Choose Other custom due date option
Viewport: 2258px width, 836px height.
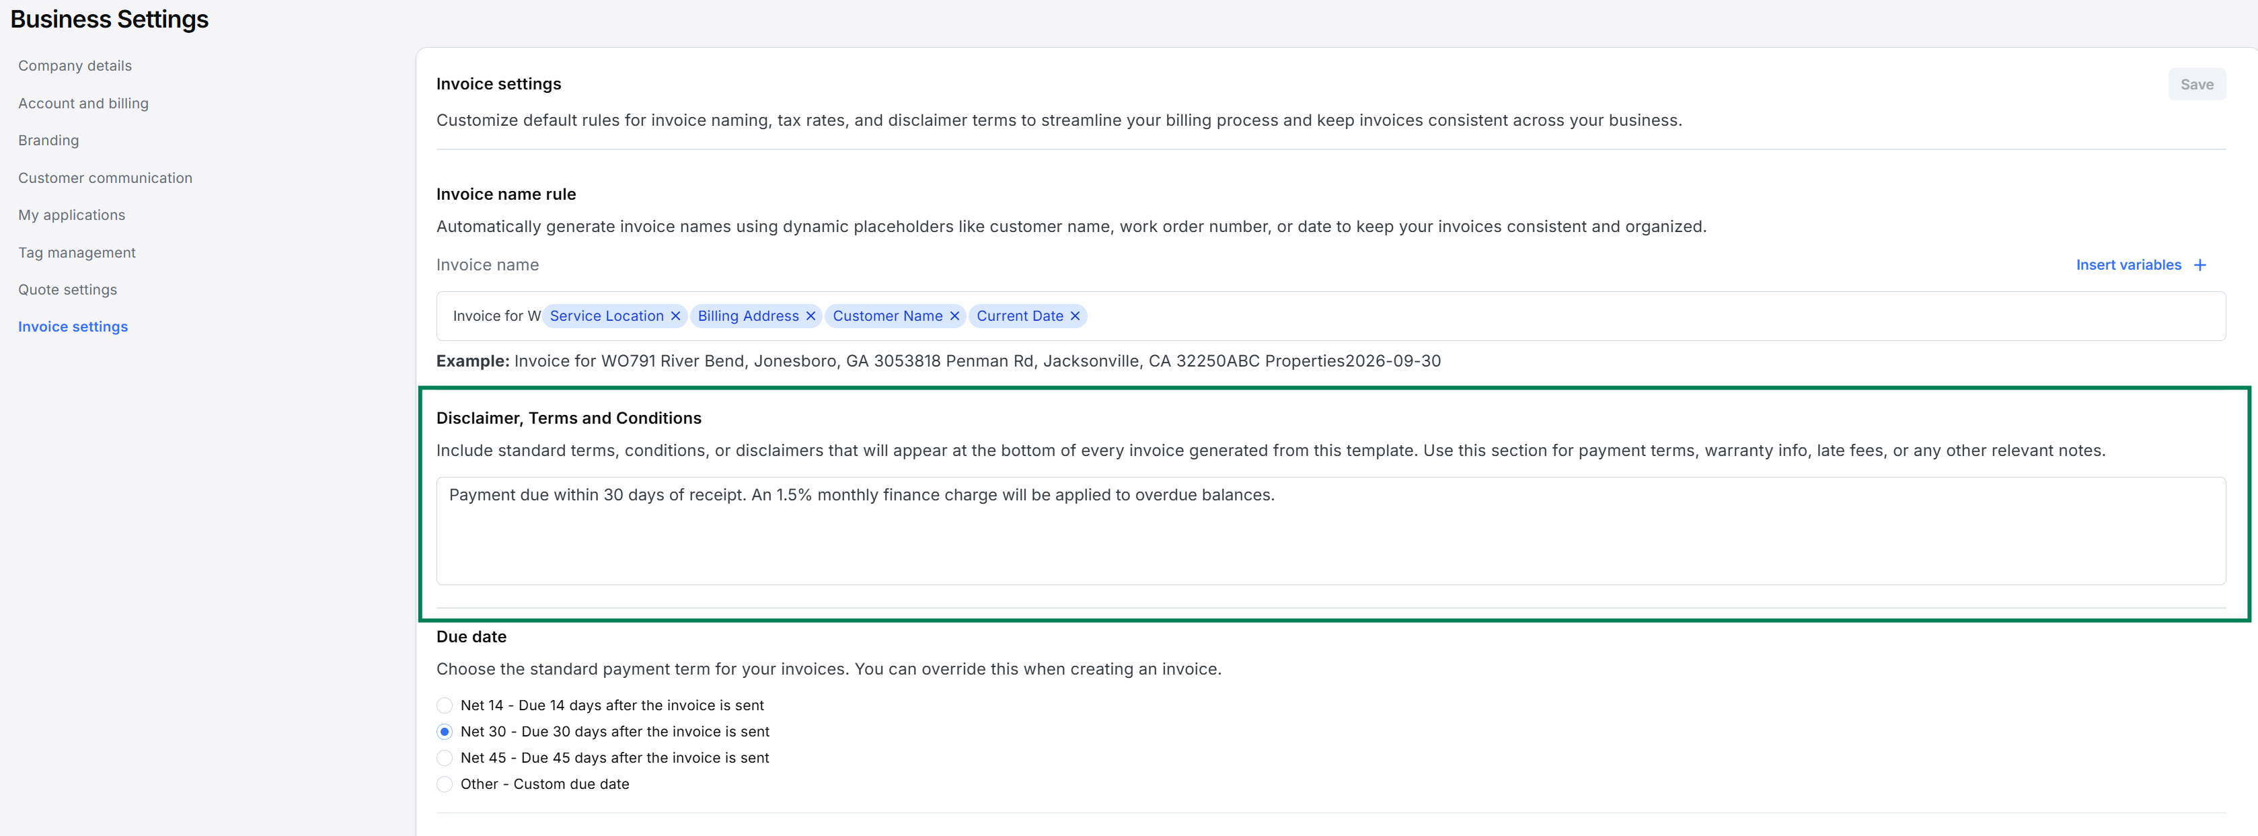[x=445, y=784]
